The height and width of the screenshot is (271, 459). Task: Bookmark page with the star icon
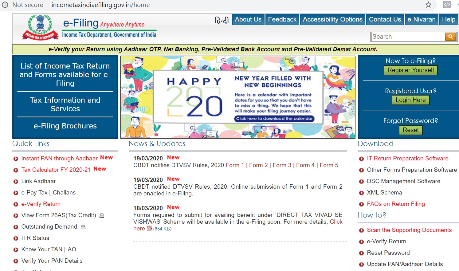[428, 5]
